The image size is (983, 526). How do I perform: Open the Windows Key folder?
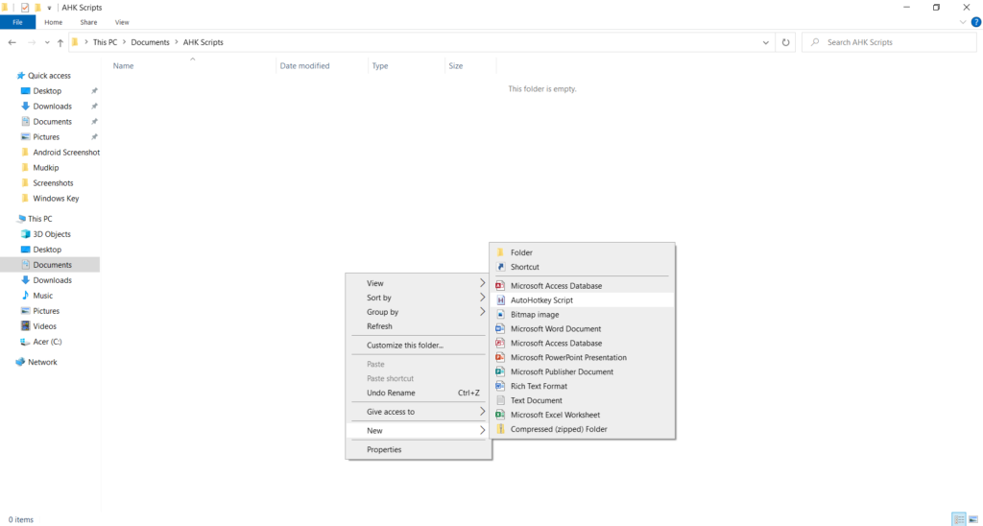click(x=50, y=198)
